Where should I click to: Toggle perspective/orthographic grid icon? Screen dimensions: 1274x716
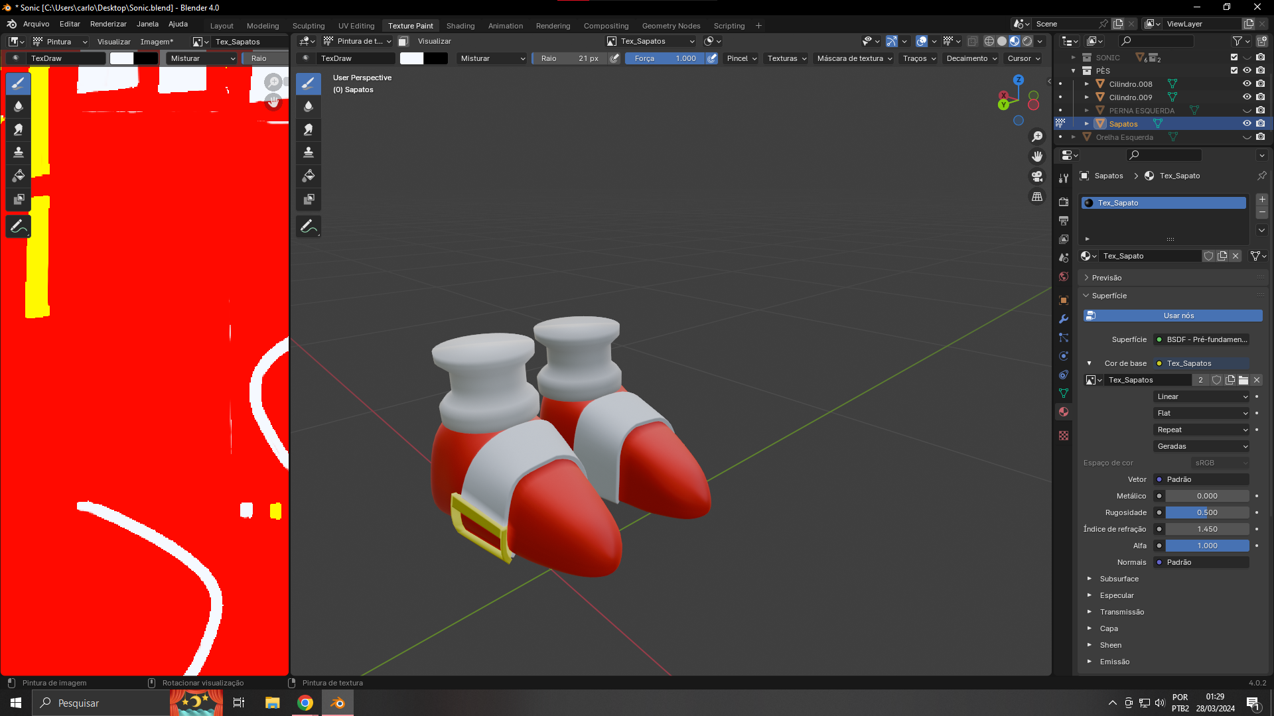[x=1037, y=197]
